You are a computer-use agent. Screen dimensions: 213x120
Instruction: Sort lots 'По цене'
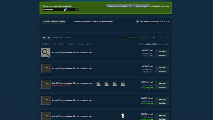(x=71, y=44)
